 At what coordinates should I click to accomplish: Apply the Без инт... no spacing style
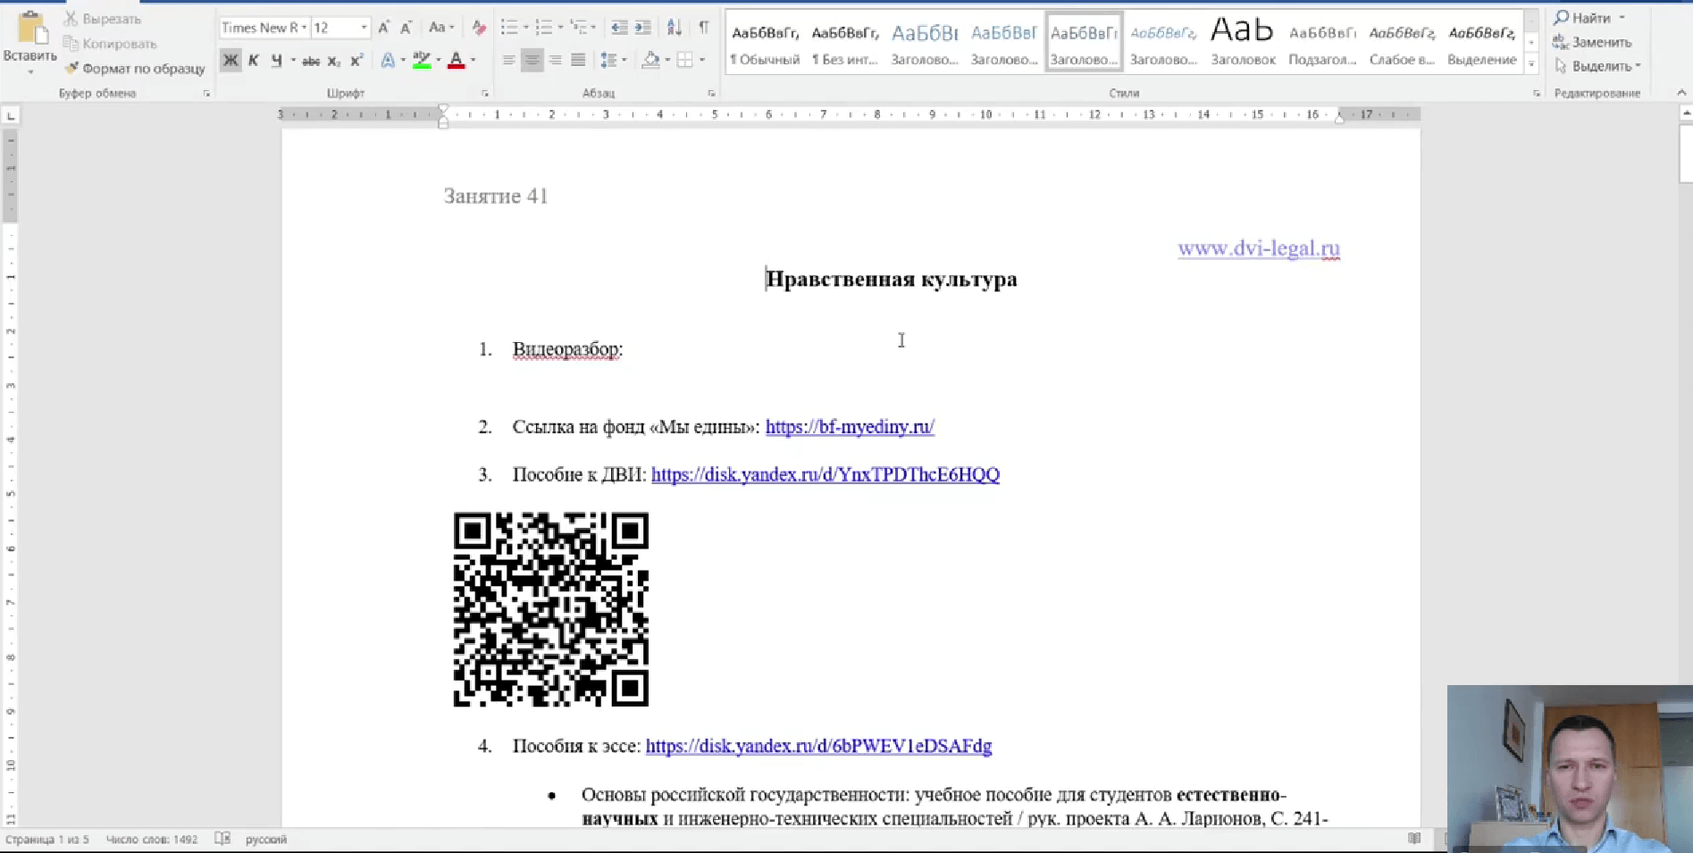[845, 44]
